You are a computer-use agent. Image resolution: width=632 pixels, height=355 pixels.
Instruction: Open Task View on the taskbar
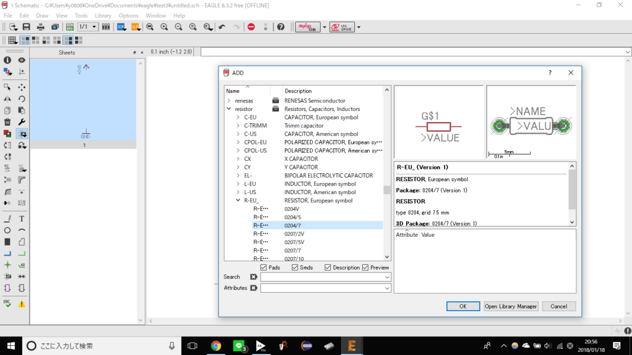(193, 346)
